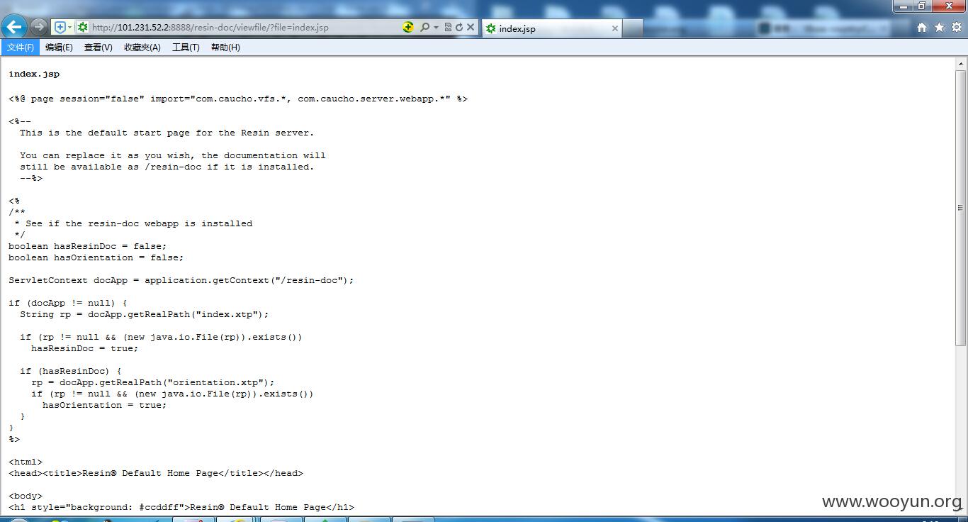Image resolution: width=968 pixels, height=522 pixels.
Task: Open a new tab beside index.jsp
Action: (x=633, y=28)
